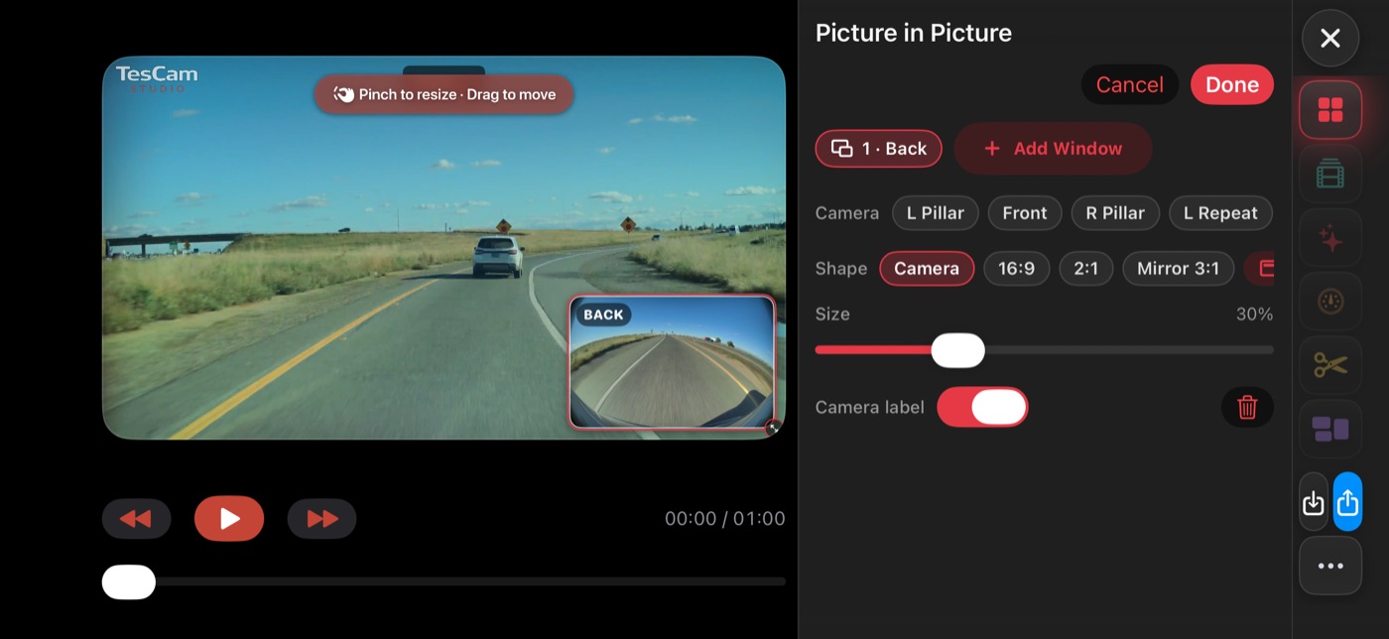Open the speedometer overlay tool

coord(1330,302)
